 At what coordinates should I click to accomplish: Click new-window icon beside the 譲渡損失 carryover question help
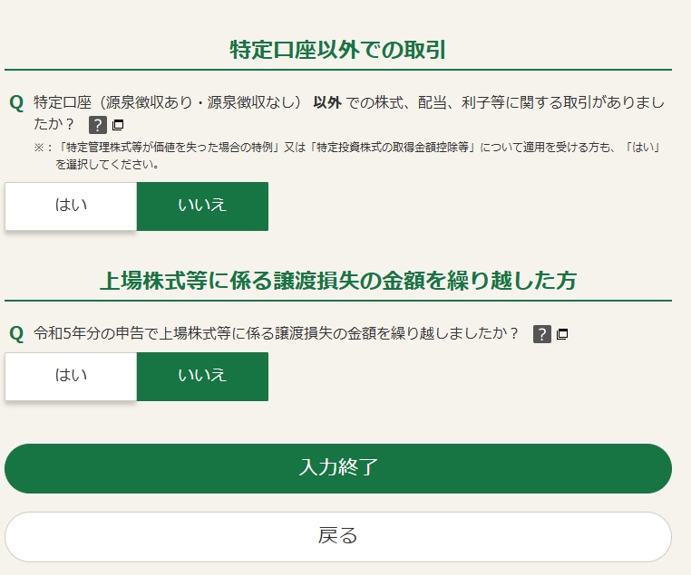[562, 334]
